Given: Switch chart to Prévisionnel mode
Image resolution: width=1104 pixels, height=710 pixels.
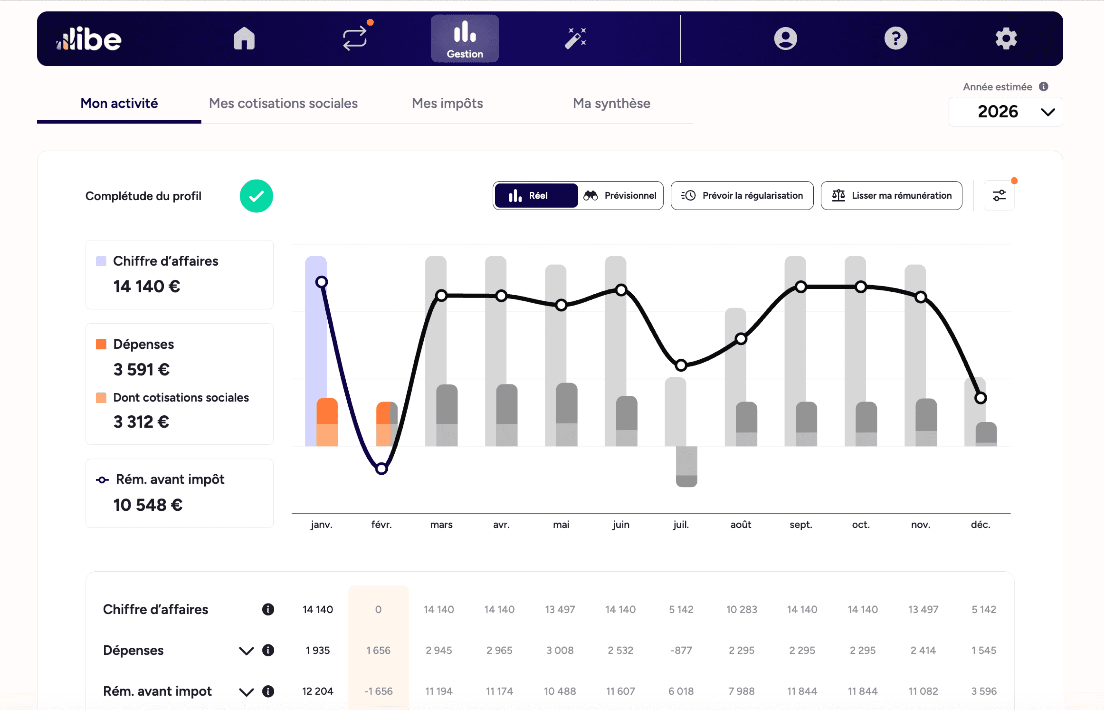Looking at the screenshot, I should 620,195.
